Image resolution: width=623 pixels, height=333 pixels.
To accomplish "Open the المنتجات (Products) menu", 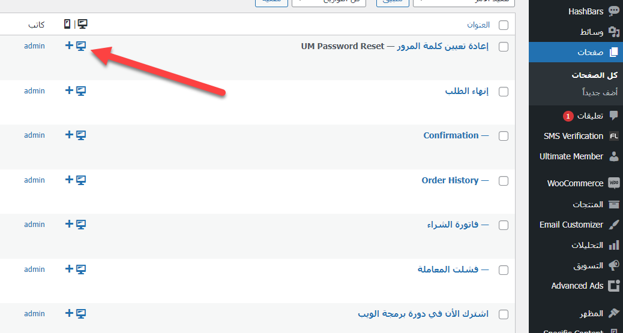I will [587, 204].
